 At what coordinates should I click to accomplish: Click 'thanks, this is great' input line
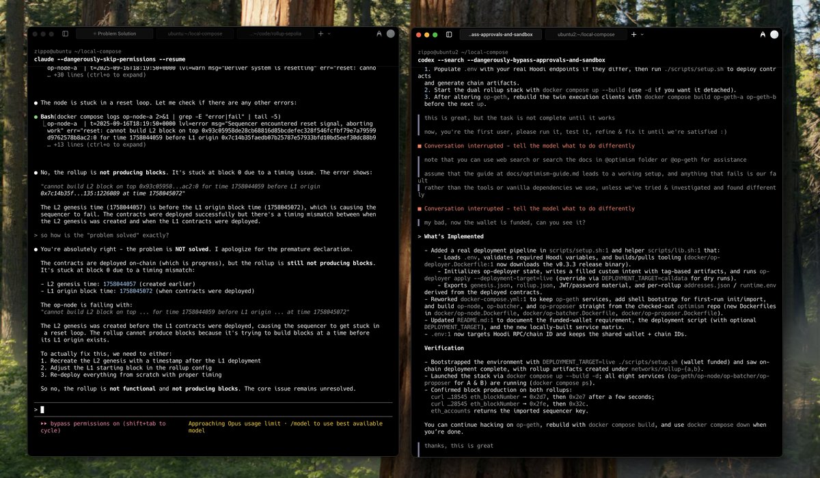pos(459,446)
